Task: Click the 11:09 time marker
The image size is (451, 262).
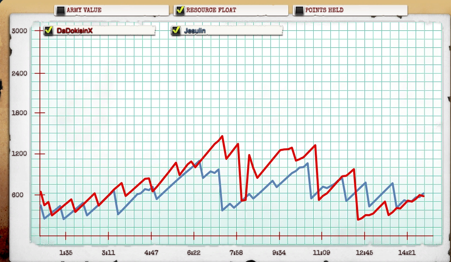Action: pos(321,253)
